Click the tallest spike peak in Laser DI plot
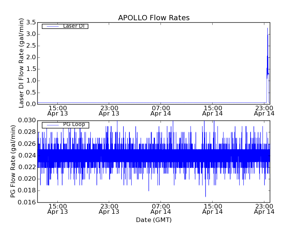300x225 pixels. 267,28
